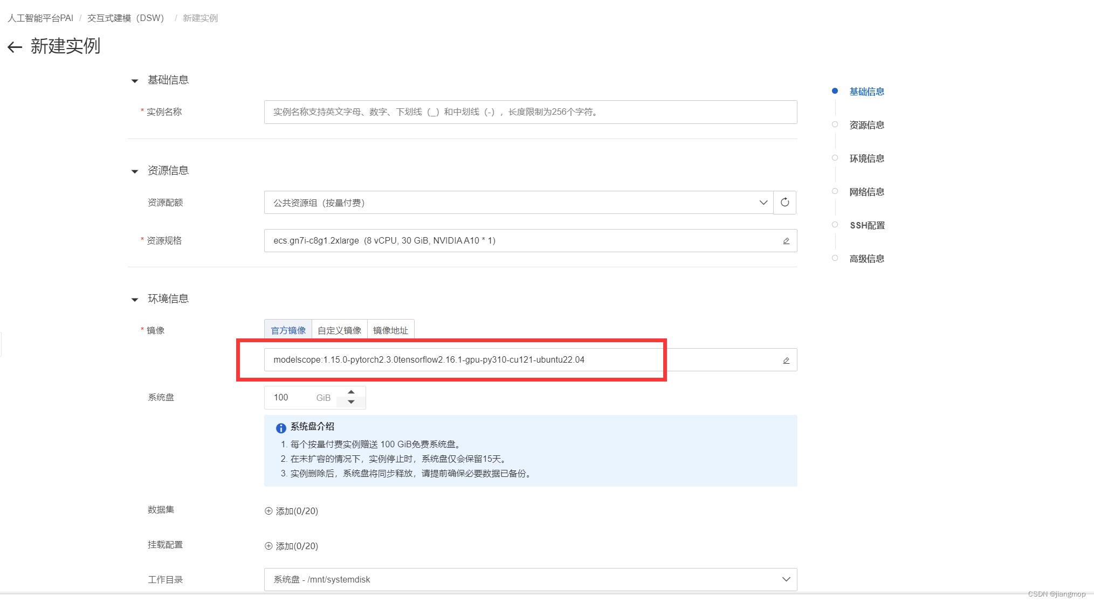Open the 资源配额 dropdown
The width and height of the screenshot is (1094, 603).
tap(763, 203)
